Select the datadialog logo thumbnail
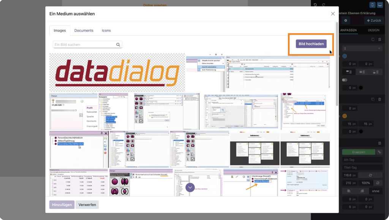 click(117, 73)
